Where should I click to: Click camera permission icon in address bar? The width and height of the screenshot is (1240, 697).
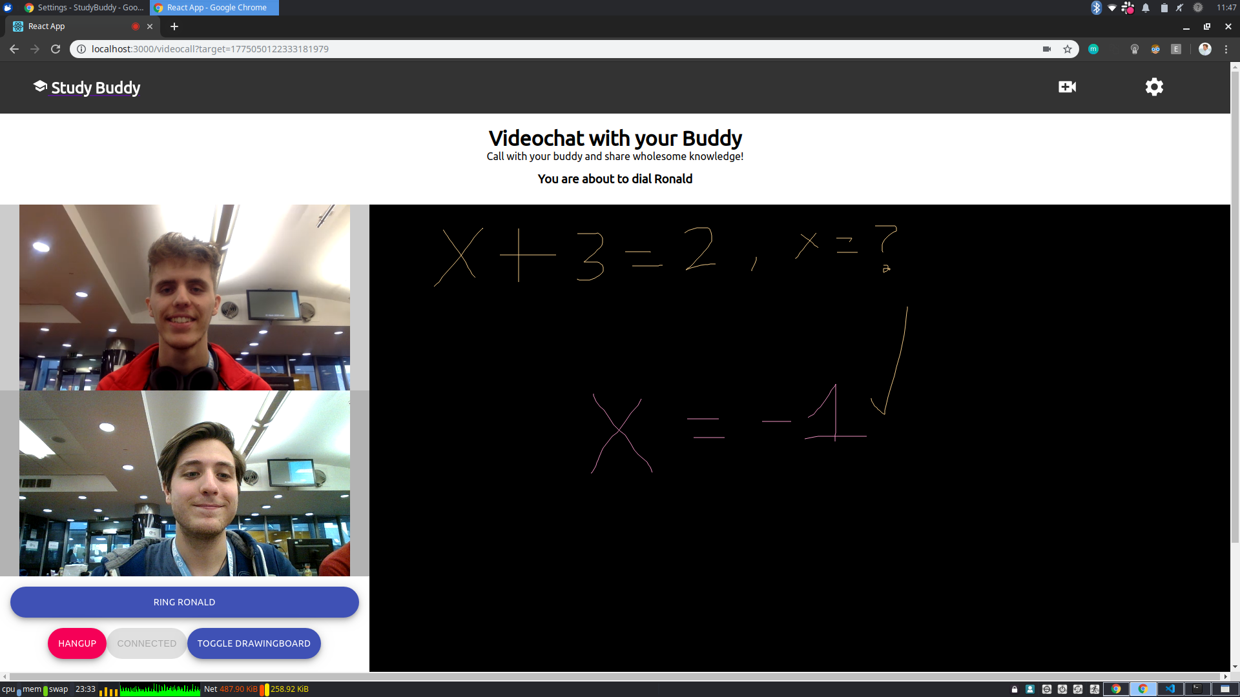1047,49
